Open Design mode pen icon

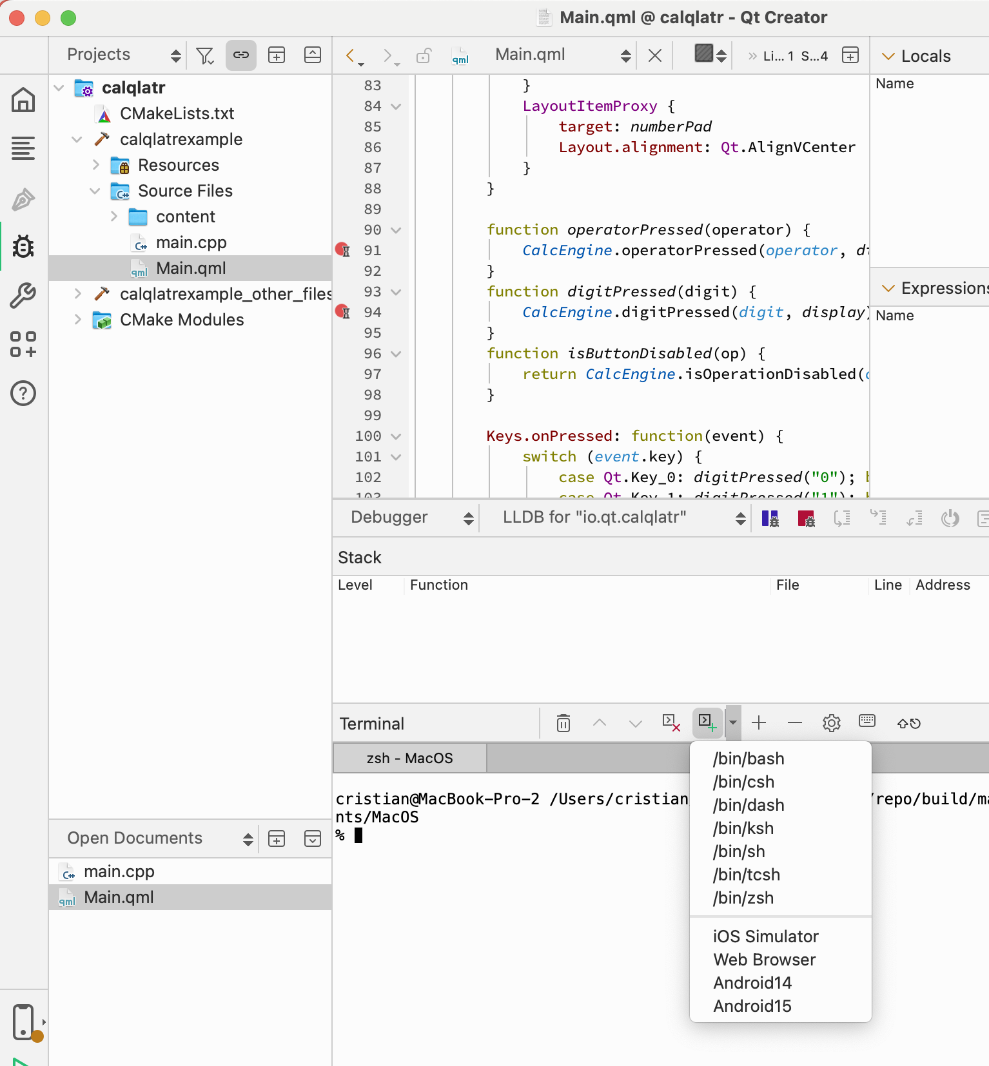coord(23,199)
